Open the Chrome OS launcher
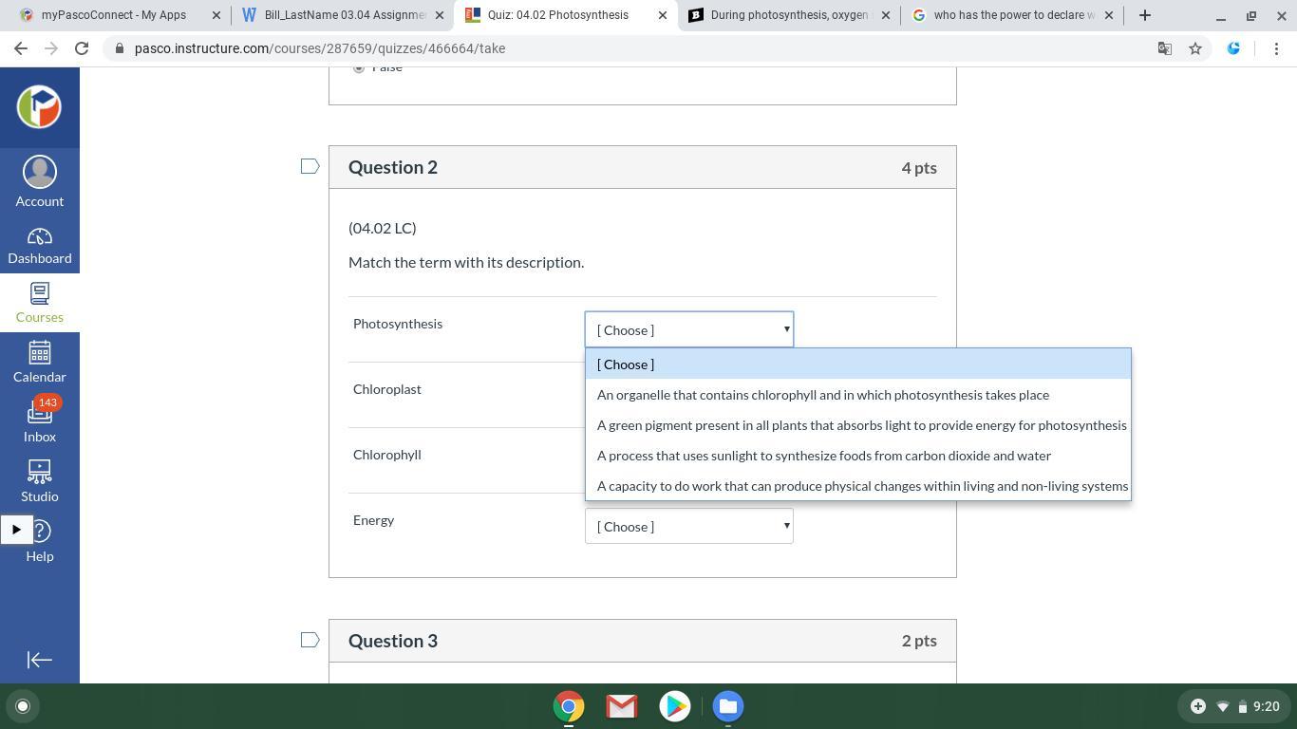The width and height of the screenshot is (1297, 729). pos(23,706)
